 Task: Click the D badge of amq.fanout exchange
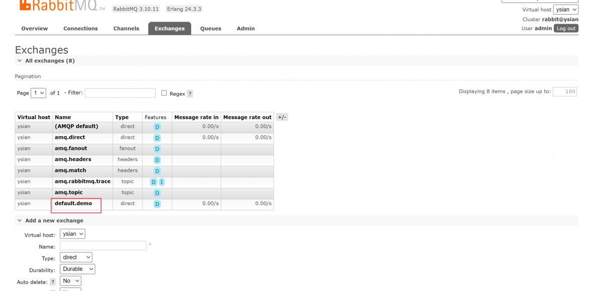[x=157, y=149]
